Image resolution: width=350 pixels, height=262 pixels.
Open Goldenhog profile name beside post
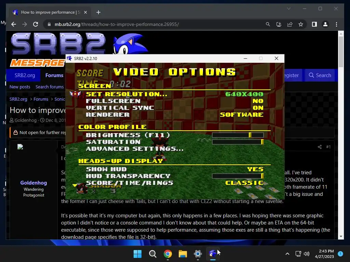coord(34,183)
